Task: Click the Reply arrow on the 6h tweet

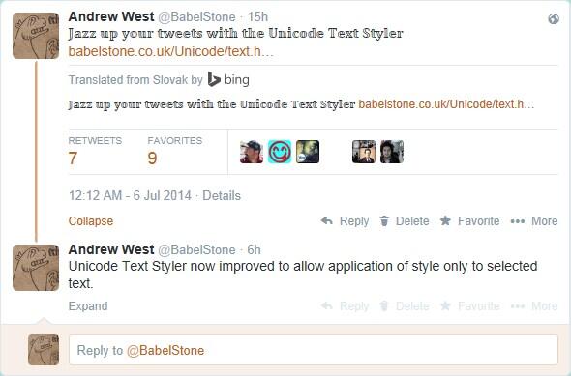Action: (x=327, y=305)
